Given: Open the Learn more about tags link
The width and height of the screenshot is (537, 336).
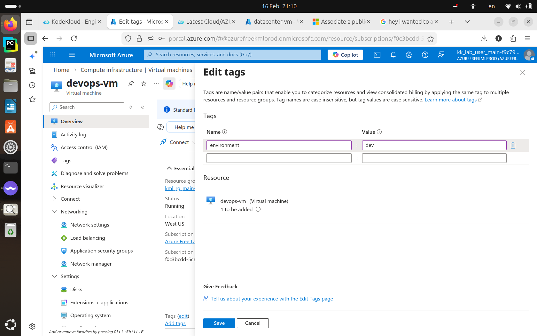Looking at the screenshot, I should tap(450, 100).
